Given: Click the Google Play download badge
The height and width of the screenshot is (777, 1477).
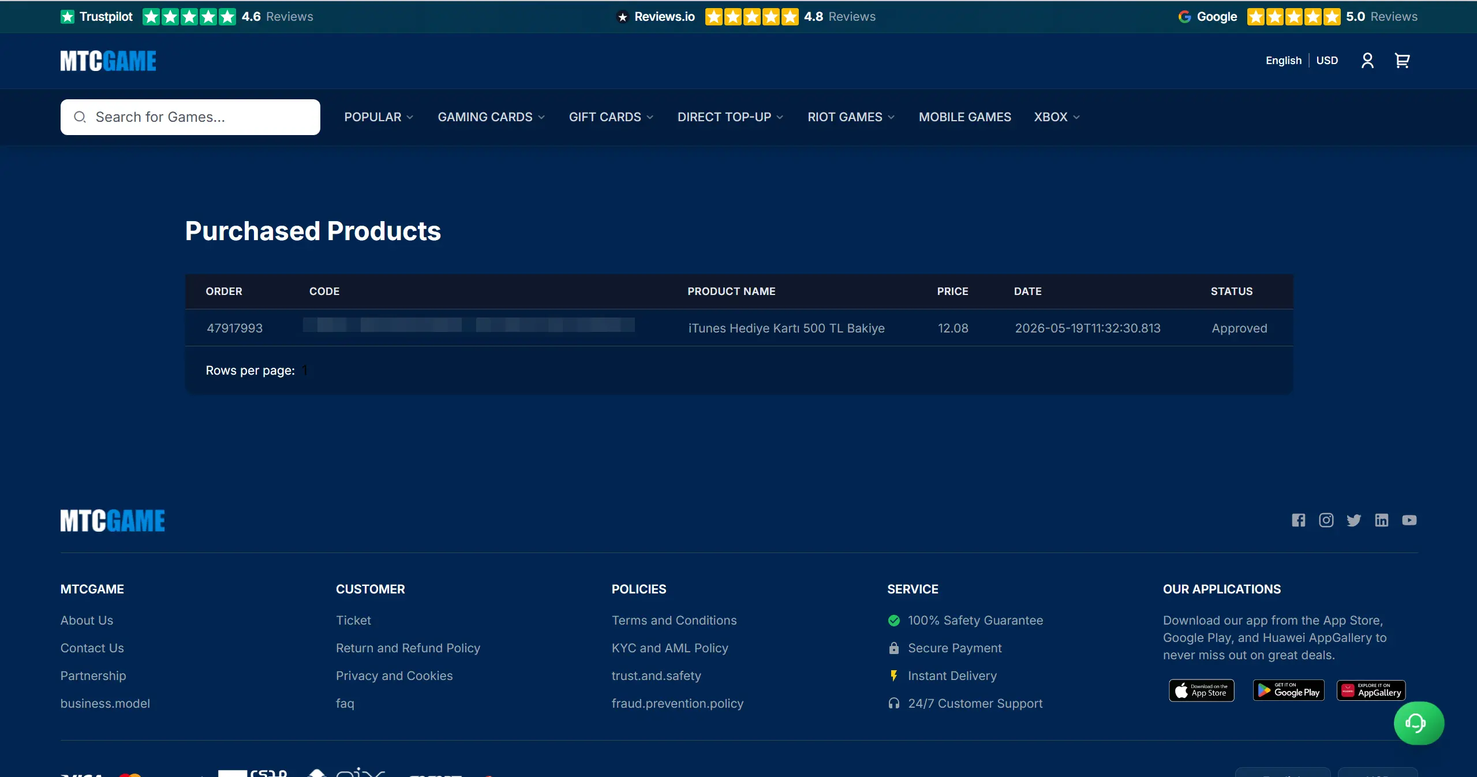Looking at the screenshot, I should tap(1288, 690).
